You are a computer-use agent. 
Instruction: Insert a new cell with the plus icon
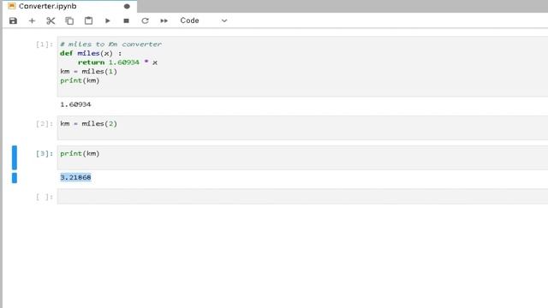coord(32,21)
